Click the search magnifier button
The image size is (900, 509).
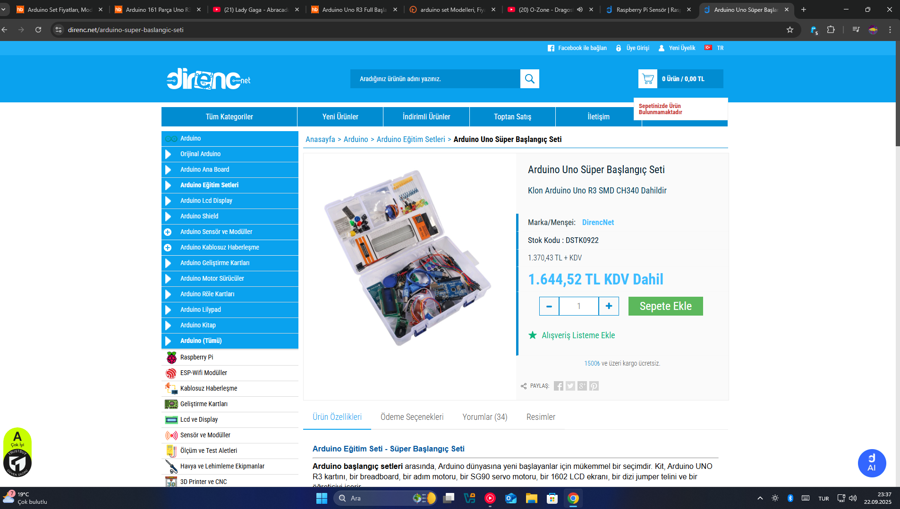pyautogui.click(x=529, y=79)
